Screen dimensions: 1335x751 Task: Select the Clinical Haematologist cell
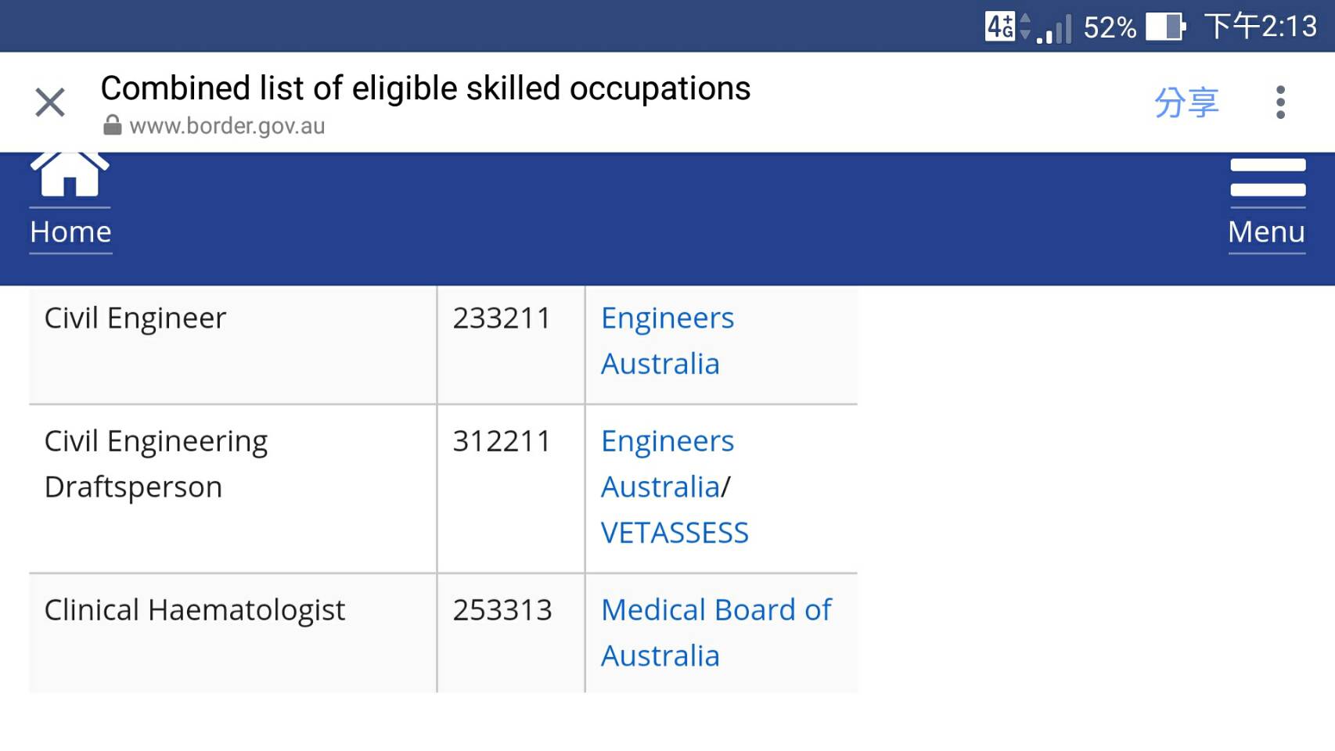click(x=233, y=633)
